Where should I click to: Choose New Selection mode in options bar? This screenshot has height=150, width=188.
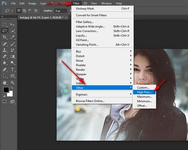19,11
